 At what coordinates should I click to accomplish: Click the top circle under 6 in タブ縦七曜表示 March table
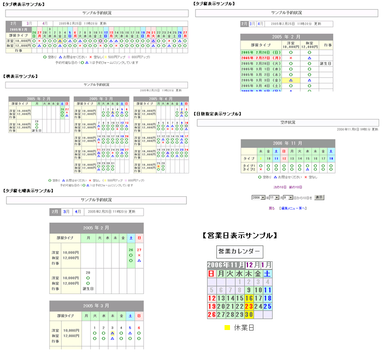pos(139,333)
